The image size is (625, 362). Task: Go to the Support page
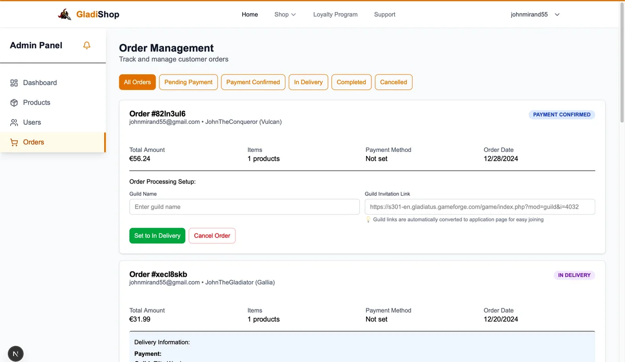(384, 15)
